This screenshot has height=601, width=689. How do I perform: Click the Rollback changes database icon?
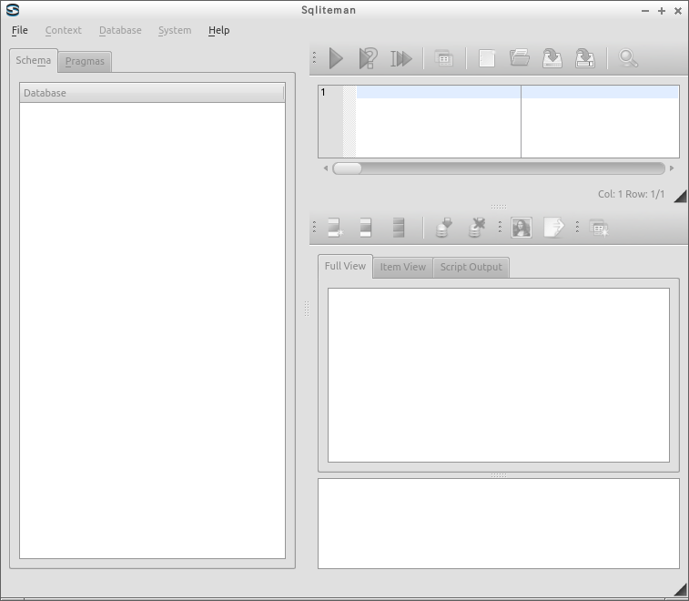tap(477, 228)
